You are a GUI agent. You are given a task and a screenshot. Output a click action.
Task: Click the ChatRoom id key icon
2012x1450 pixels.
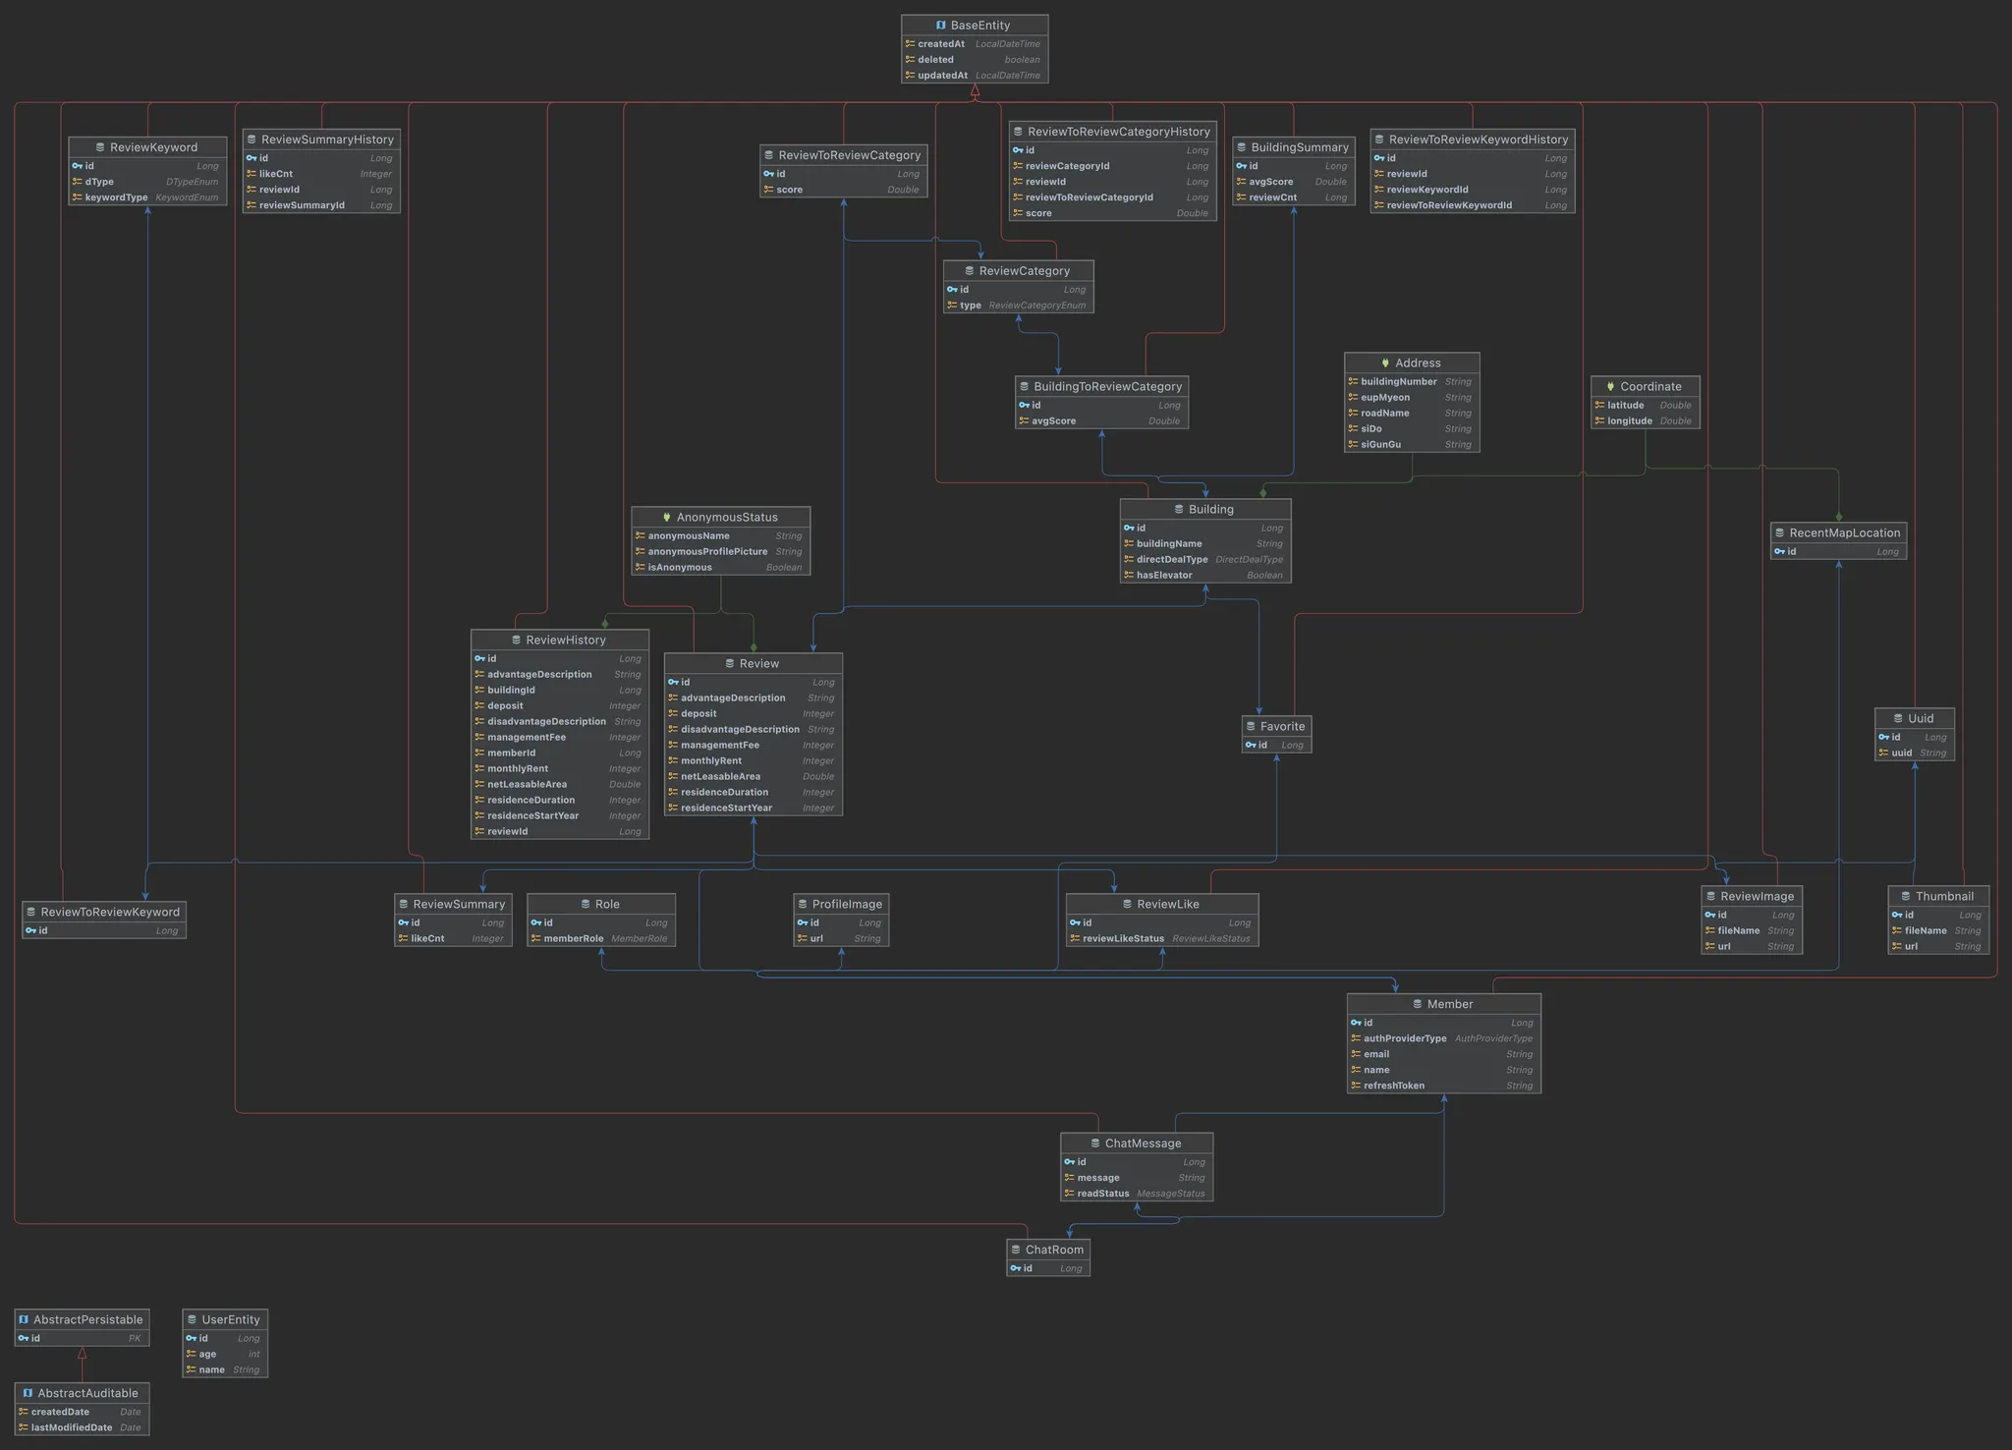coord(1016,1268)
